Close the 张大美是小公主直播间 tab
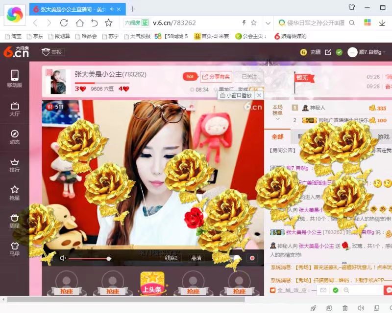This screenshot has width=392, height=313. click(119, 9)
